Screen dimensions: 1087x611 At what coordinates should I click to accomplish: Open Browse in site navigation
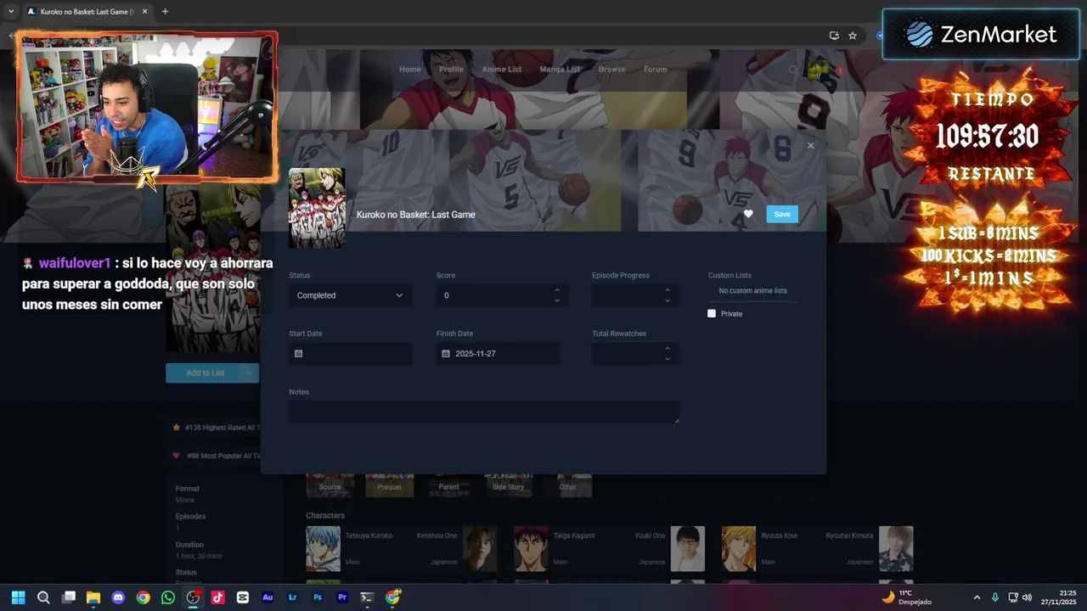click(612, 70)
